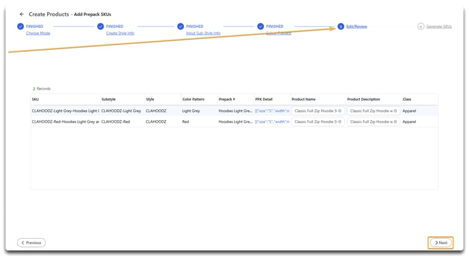Select Style cell CLAHOODZ in Red row
Viewport: 469px width, 256px height.
coord(156,122)
